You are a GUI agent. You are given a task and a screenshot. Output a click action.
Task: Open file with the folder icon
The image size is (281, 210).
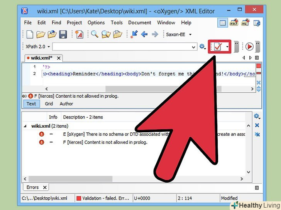coord(41,34)
